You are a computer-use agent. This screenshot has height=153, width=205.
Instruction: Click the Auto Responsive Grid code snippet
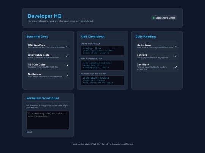(102, 65)
